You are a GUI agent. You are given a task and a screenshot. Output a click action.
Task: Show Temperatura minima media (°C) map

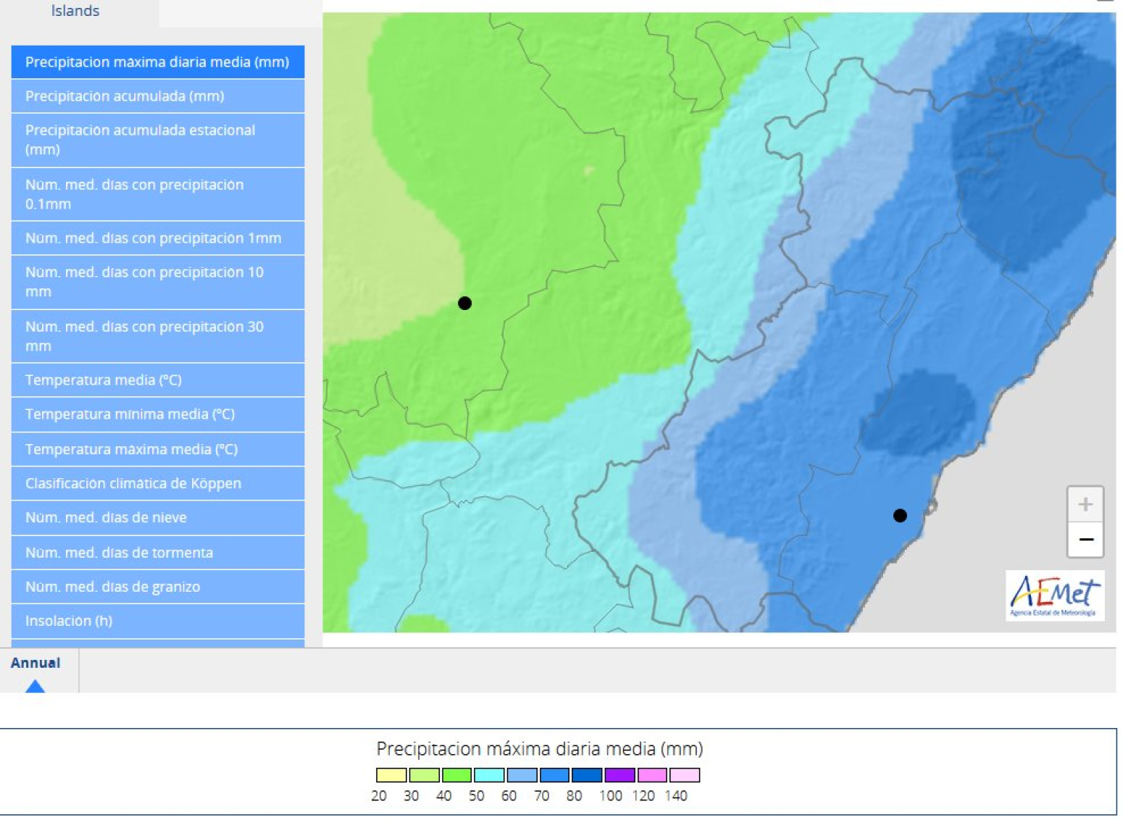click(x=158, y=414)
